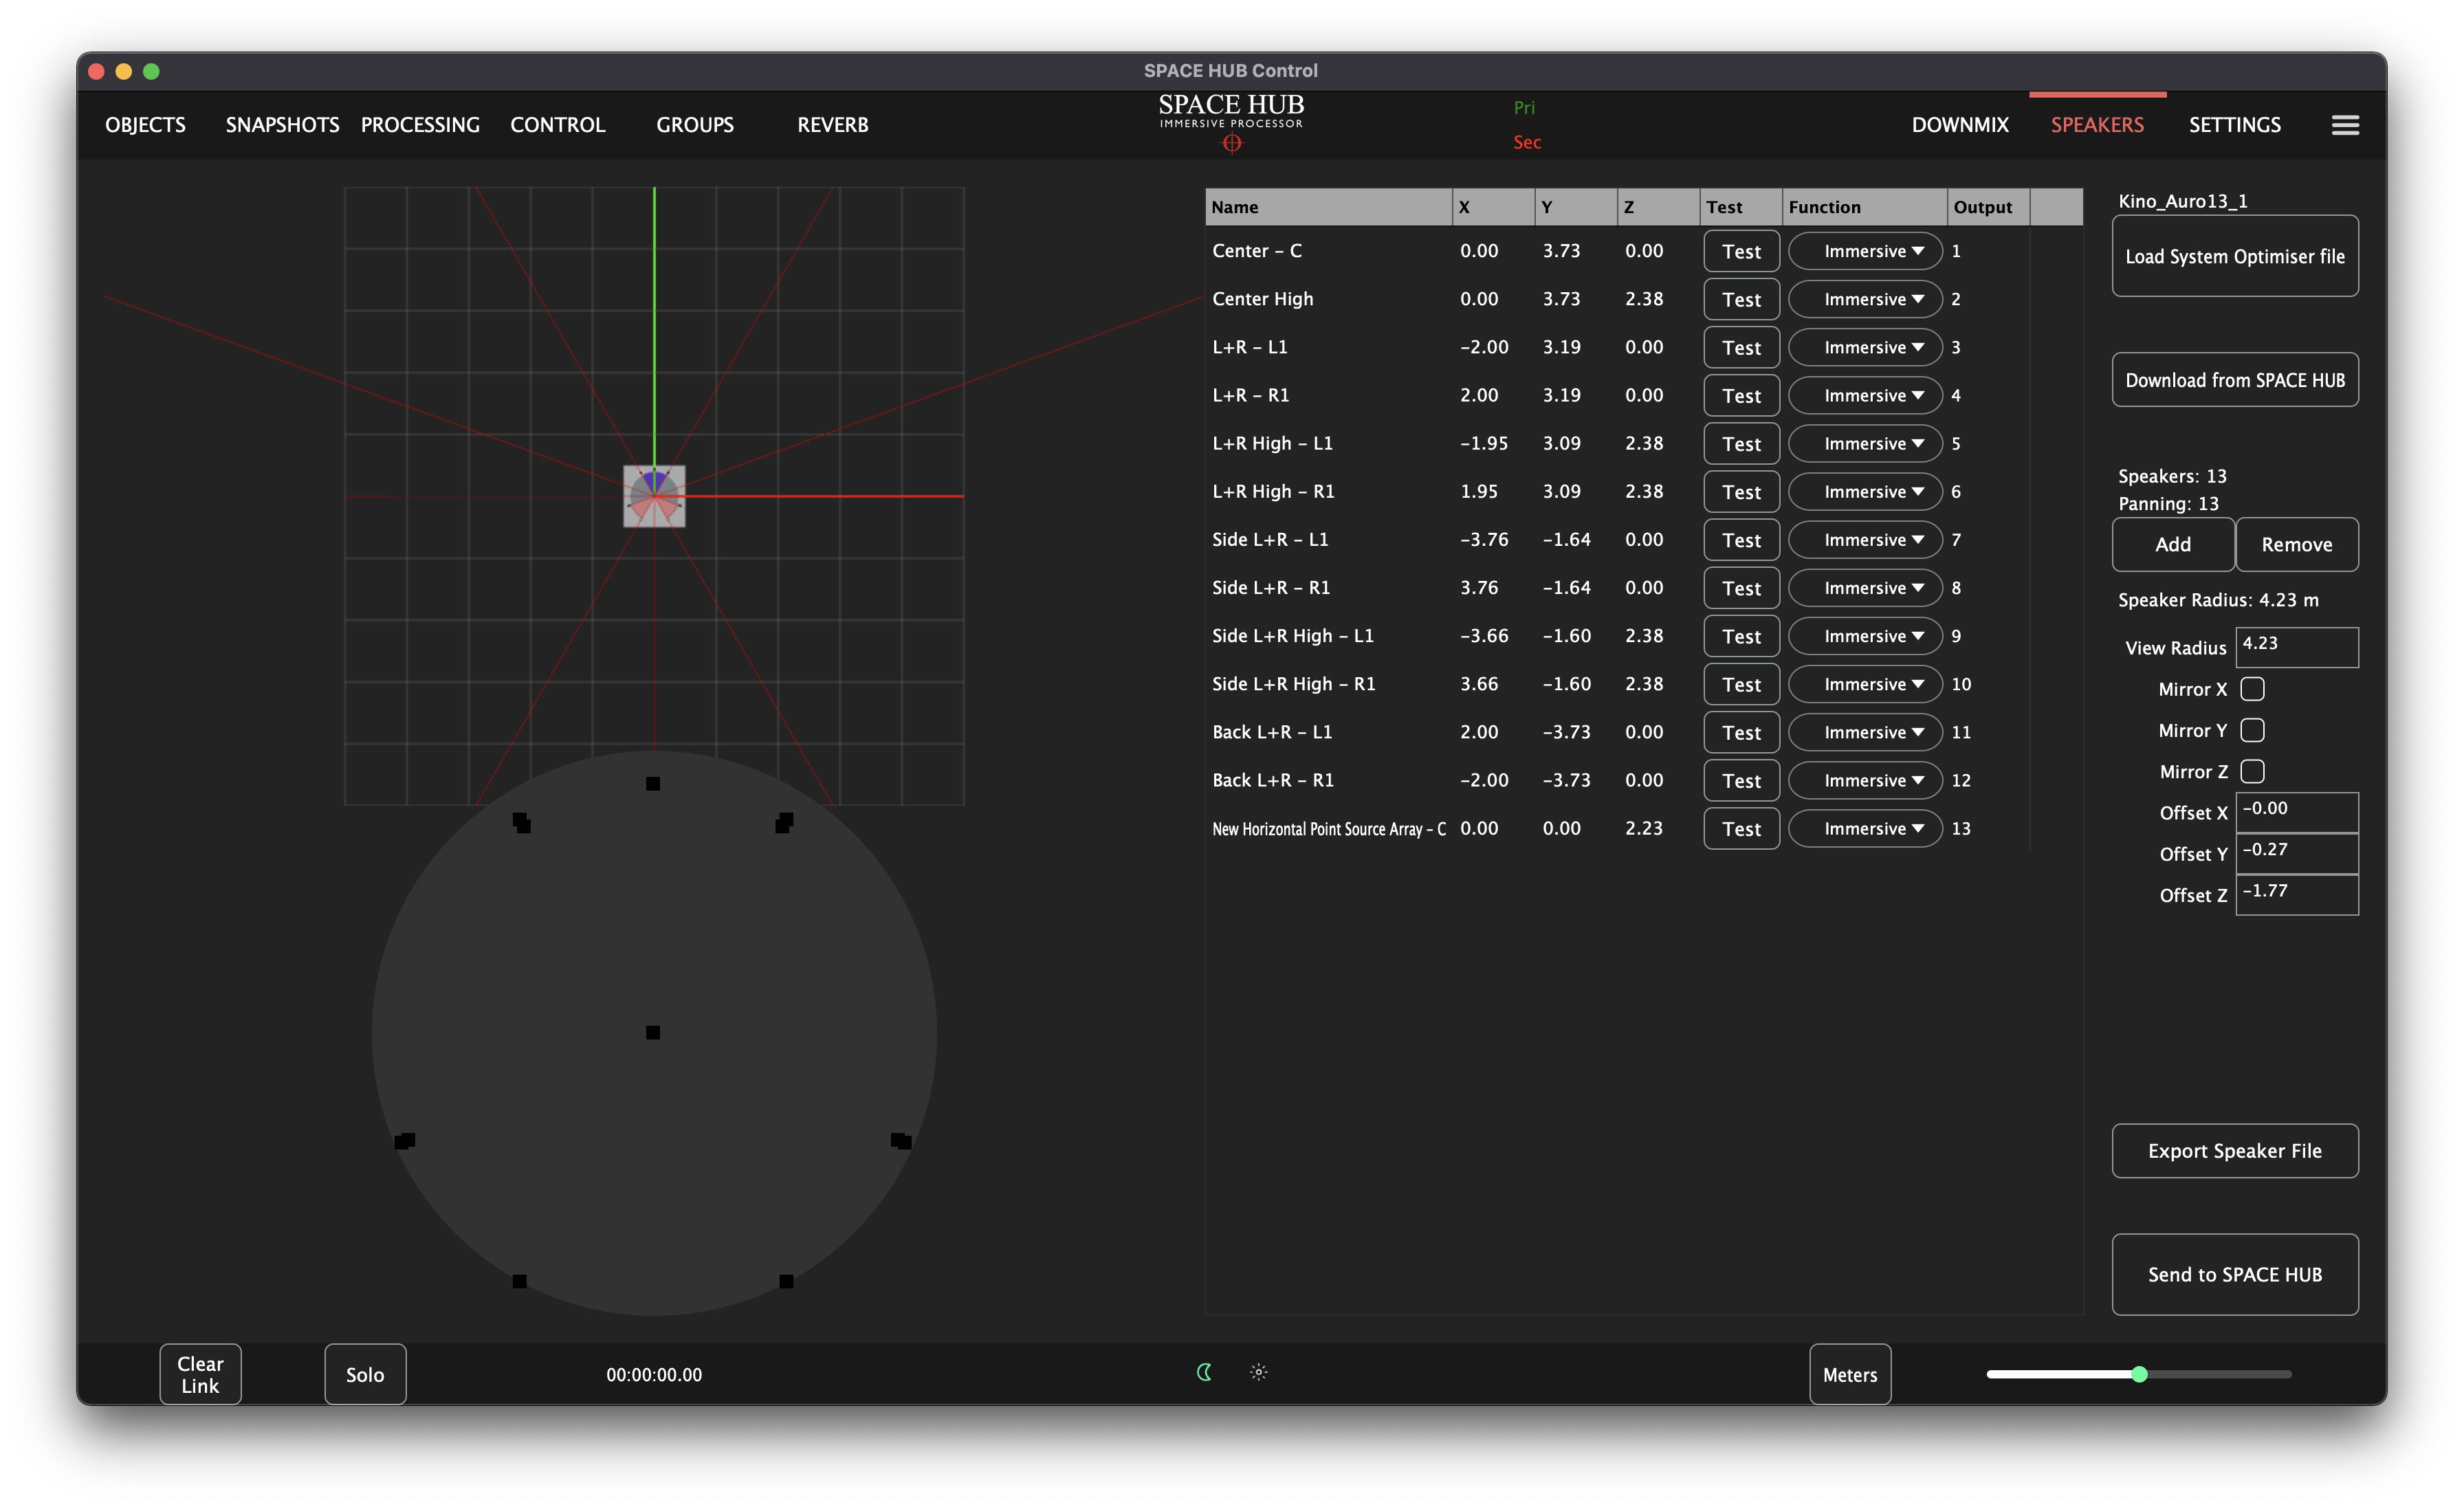The image size is (2464, 1507).
Task: Select the listener head icon in grid view
Action: [654, 496]
